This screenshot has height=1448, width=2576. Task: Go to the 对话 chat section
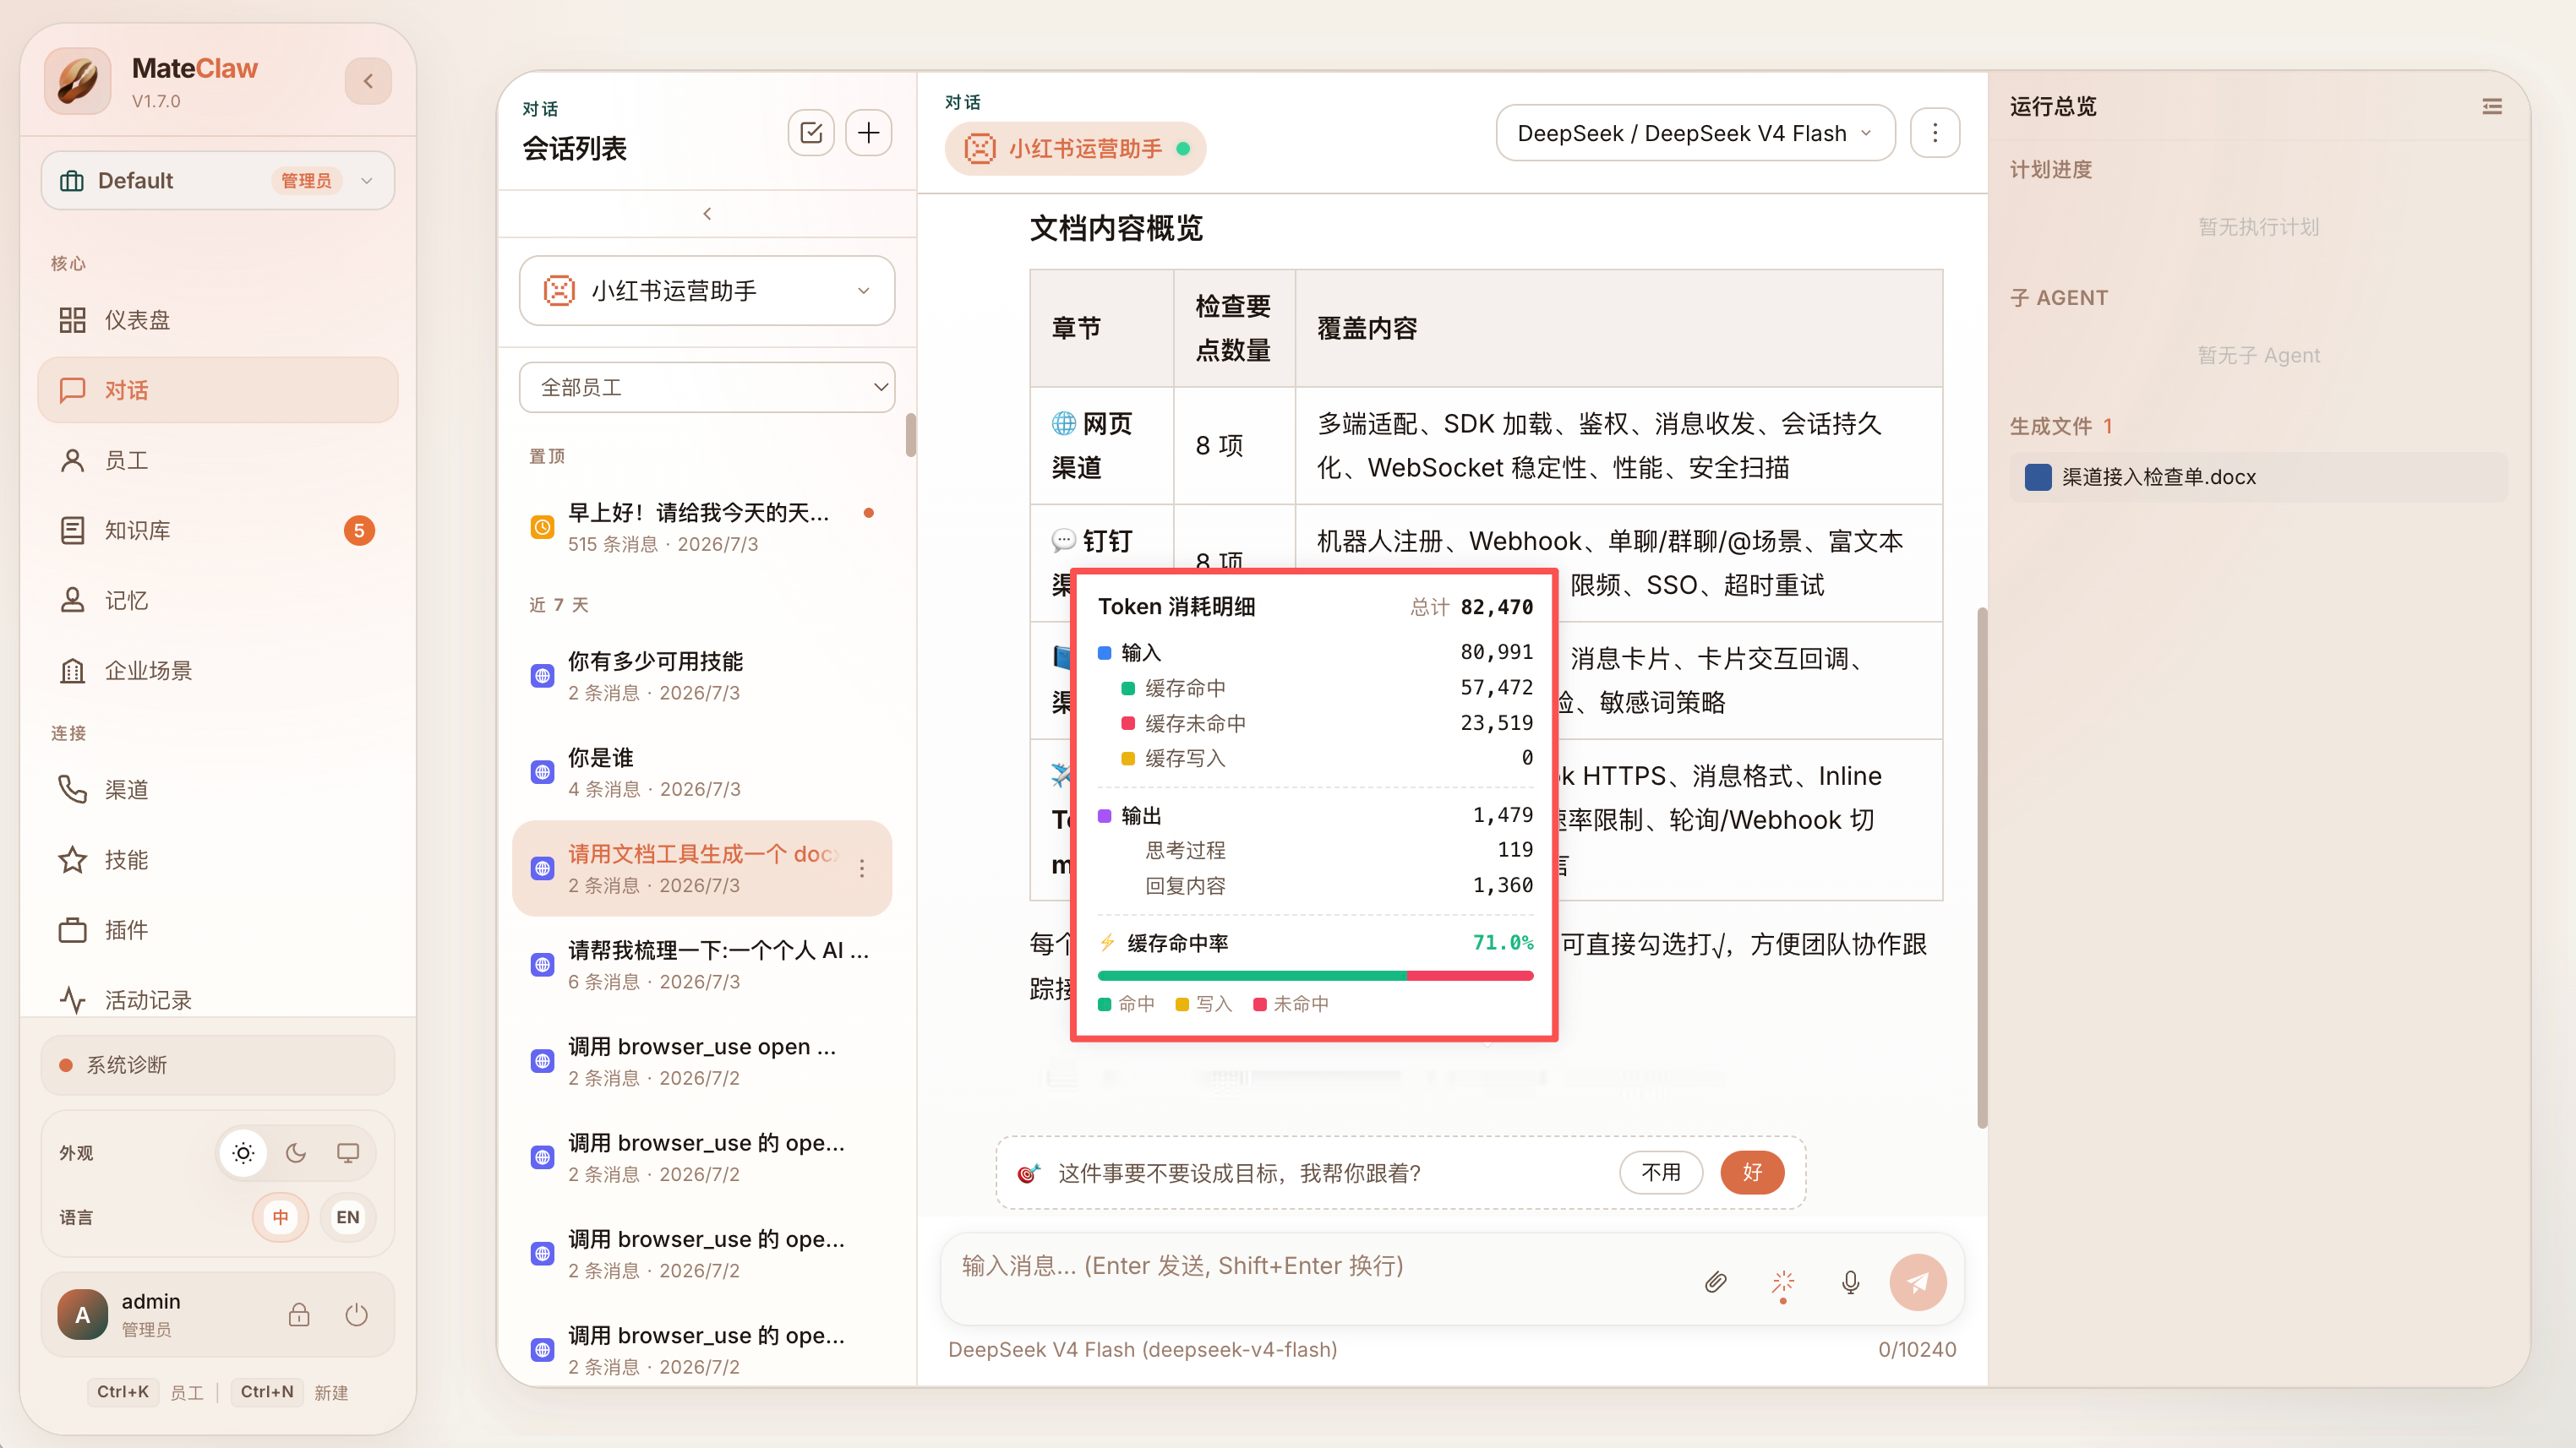(218, 389)
